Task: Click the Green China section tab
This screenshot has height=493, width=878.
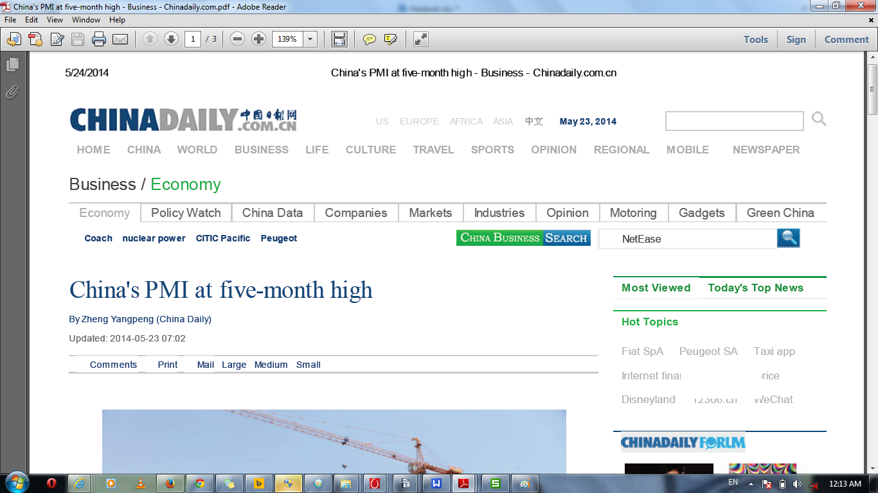Action: click(x=780, y=212)
